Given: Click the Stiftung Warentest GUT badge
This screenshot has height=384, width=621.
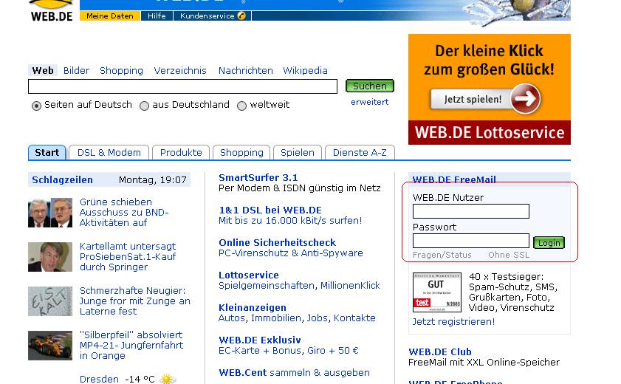Looking at the screenshot, I should coord(437,292).
